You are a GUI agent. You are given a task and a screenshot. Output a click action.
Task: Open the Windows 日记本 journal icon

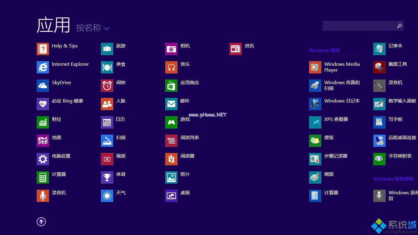(315, 104)
